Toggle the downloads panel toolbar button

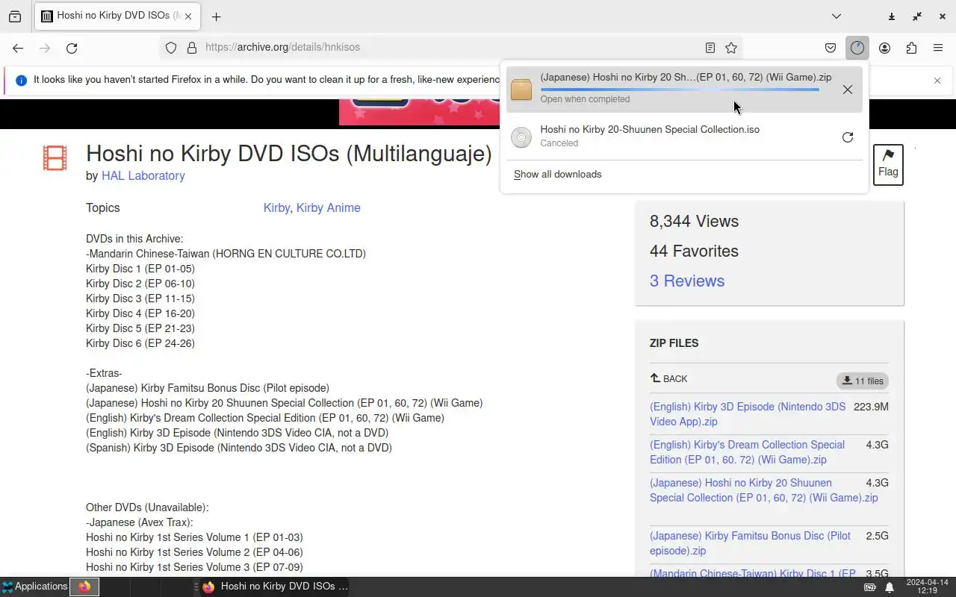pyautogui.click(x=857, y=48)
